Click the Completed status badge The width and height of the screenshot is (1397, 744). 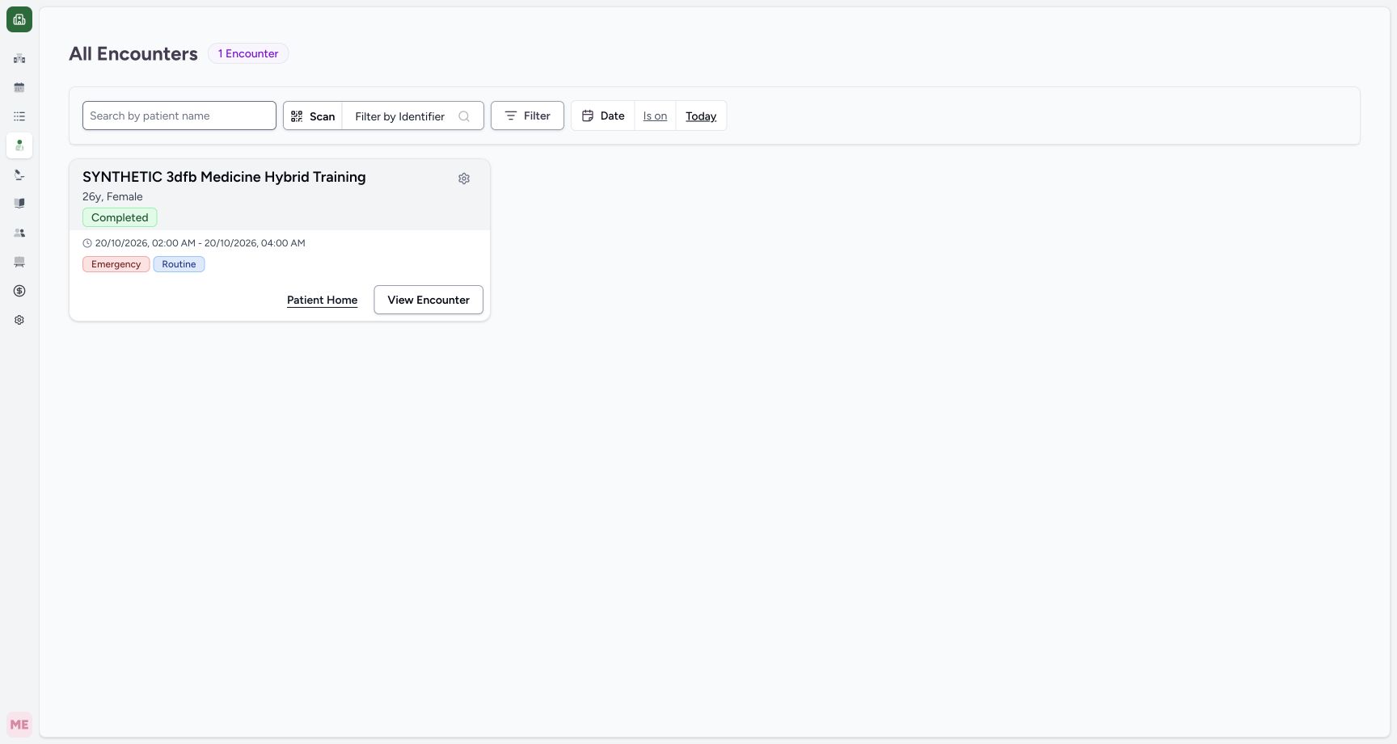pyautogui.click(x=120, y=217)
